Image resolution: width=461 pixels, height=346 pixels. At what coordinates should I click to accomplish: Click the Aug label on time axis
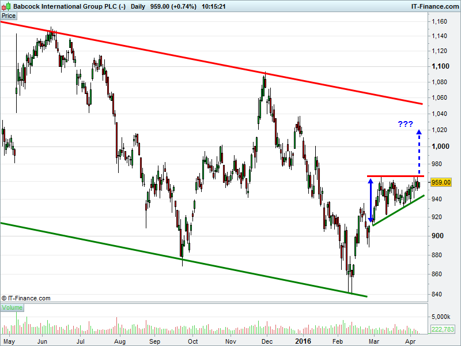click(x=120, y=341)
